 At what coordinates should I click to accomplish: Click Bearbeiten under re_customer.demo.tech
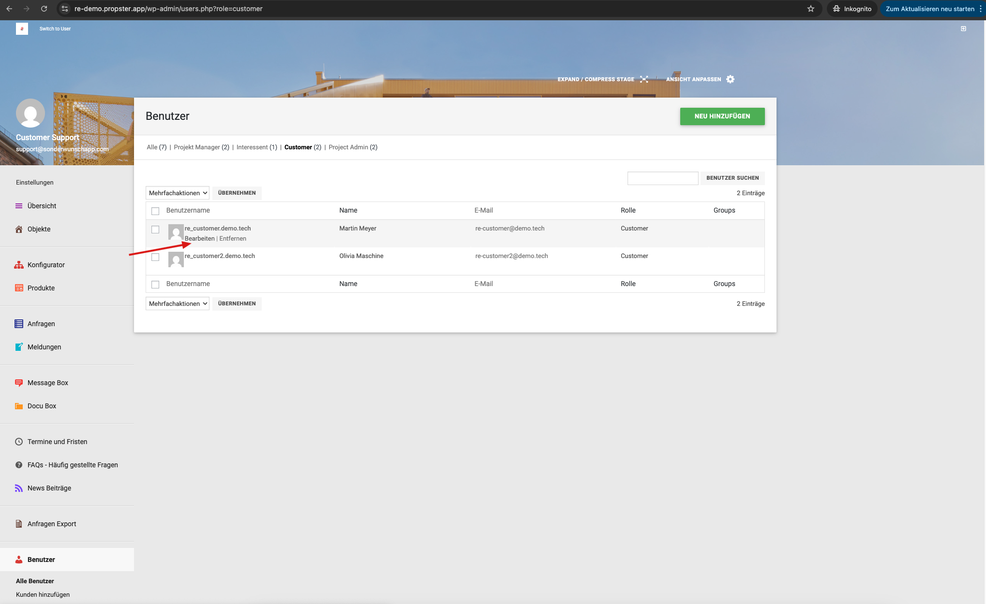pyautogui.click(x=199, y=239)
